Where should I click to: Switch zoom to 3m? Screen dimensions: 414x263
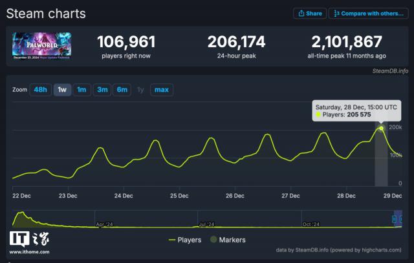click(x=102, y=90)
